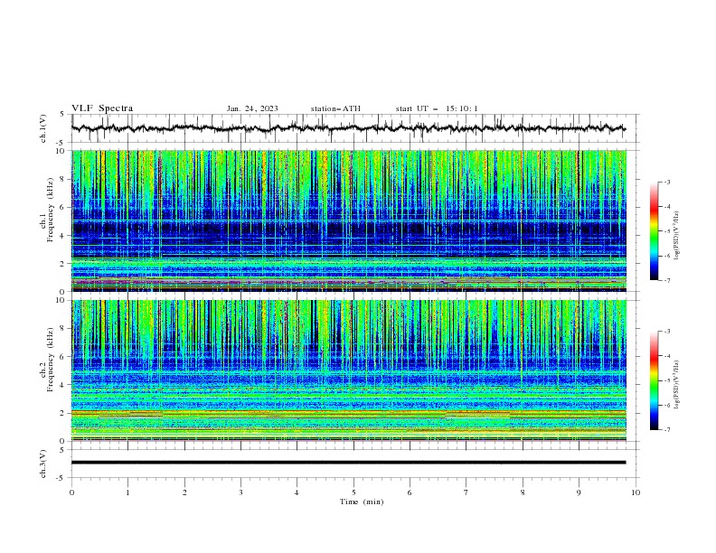Click the time axis tick label "6"
Viewport: 716px width, 553px height.
tap(410, 492)
